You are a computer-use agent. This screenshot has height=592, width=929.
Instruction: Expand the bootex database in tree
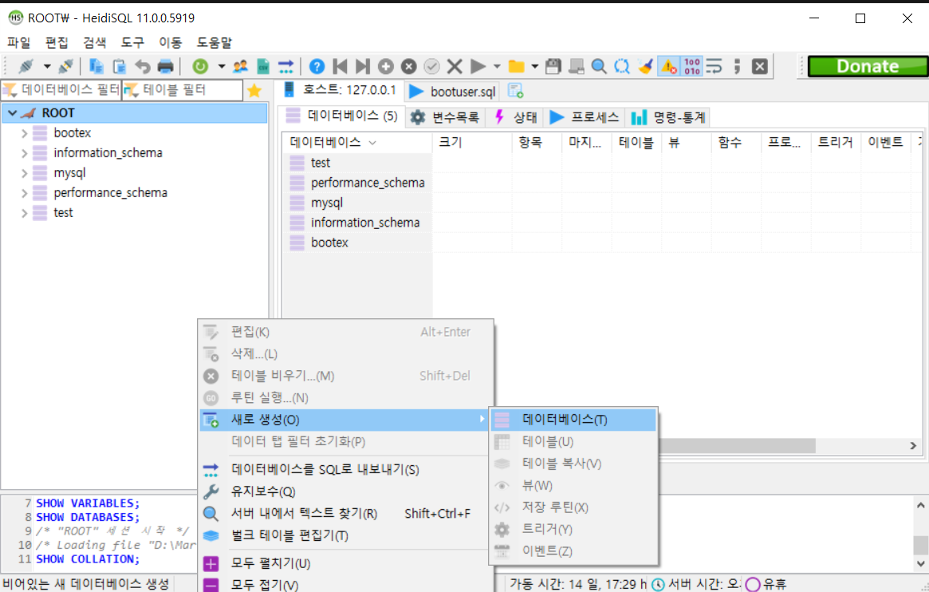click(x=24, y=133)
